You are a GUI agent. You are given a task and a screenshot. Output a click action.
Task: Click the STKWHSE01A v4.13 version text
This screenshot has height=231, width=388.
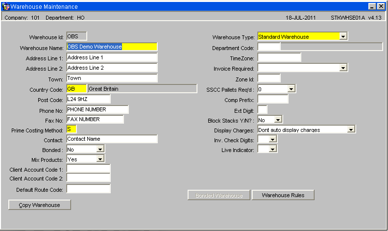[x=356, y=18]
